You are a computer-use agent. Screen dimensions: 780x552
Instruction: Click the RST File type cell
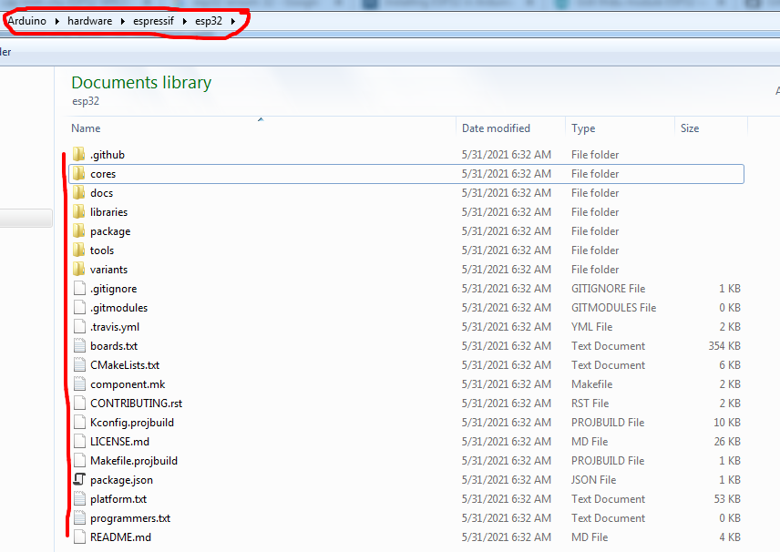tap(590, 404)
